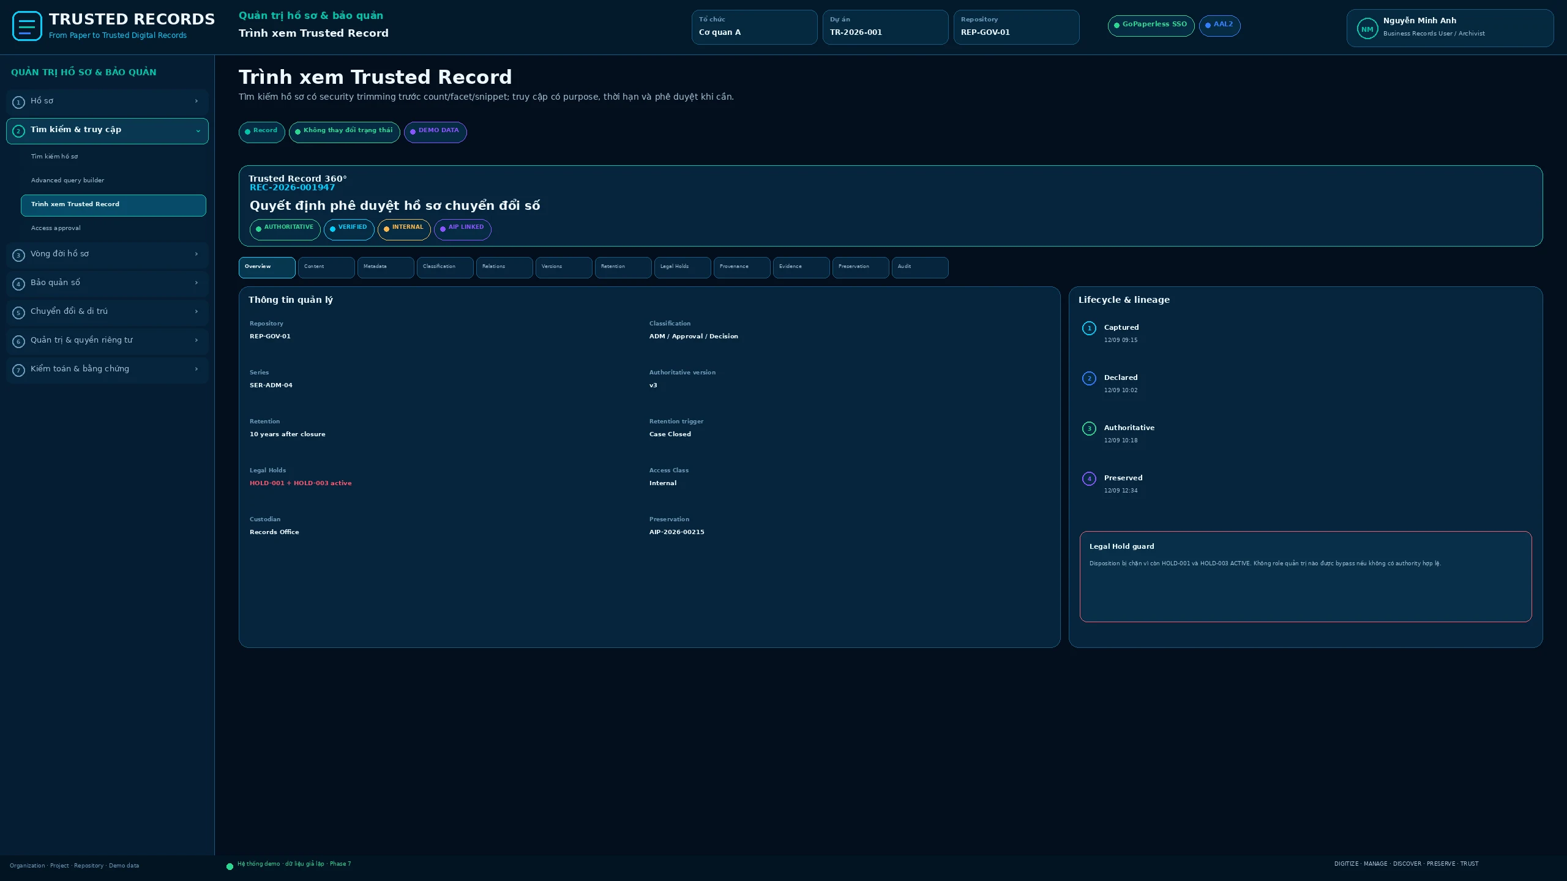1567x881 pixels.
Task: Select the Relations tab
Action: [x=504, y=267]
